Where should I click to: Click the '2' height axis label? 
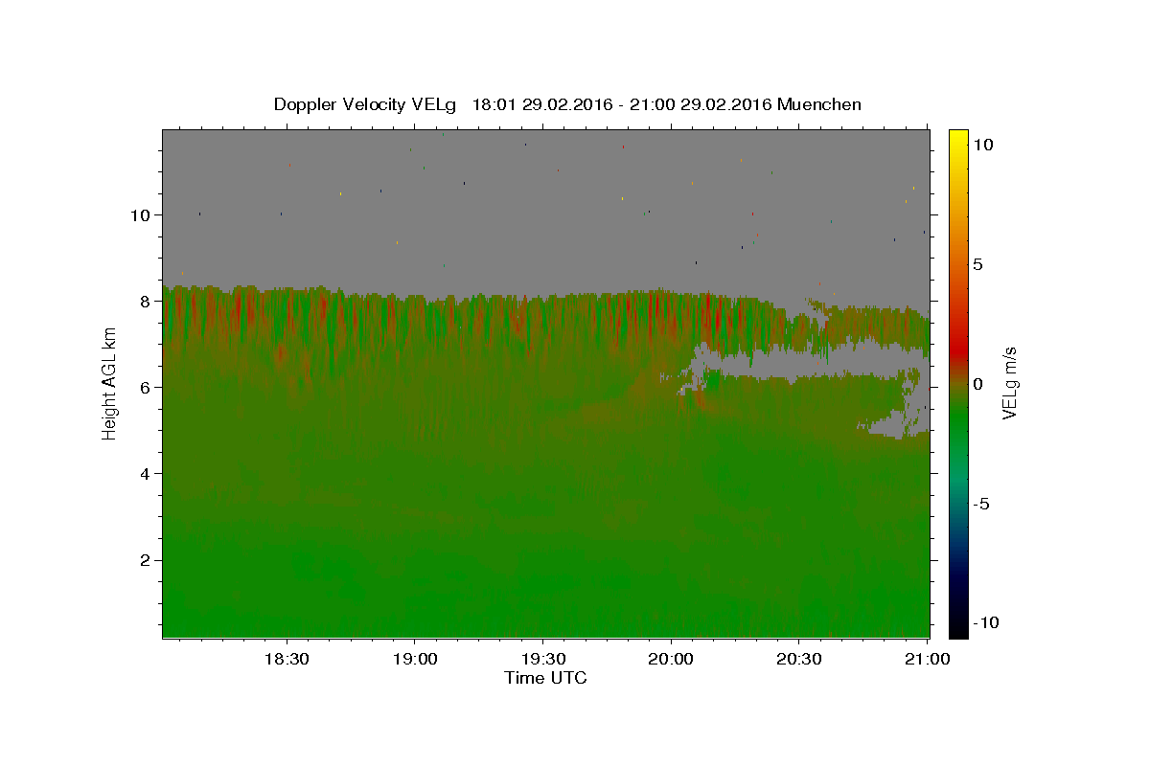(x=146, y=560)
